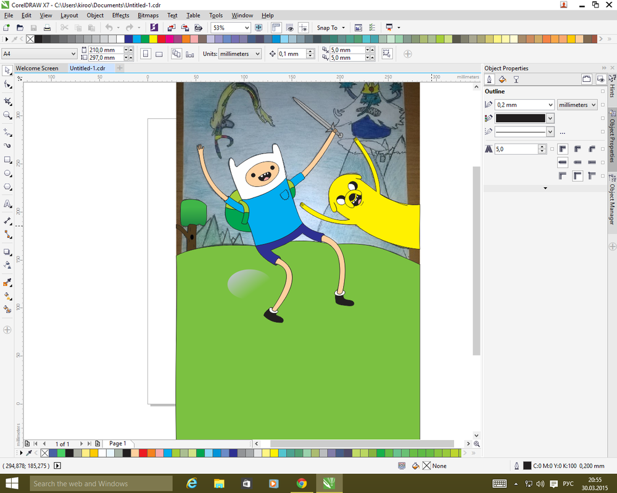The width and height of the screenshot is (617, 493).
Task: Select the Interactive Fill tool
Action: click(x=7, y=296)
